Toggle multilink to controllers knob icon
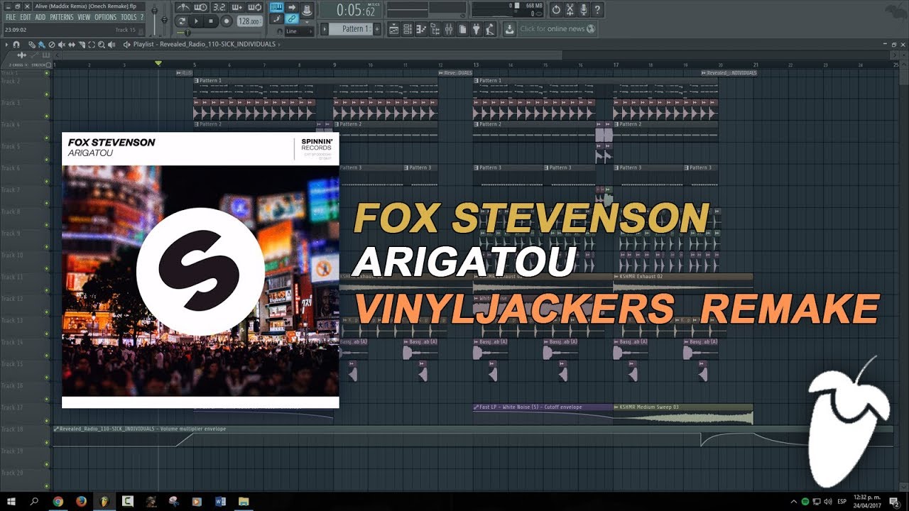Viewport: 909px width, 511px height. coord(307,10)
